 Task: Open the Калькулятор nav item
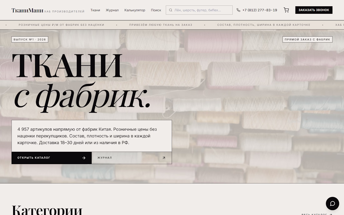(x=135, y=10)
